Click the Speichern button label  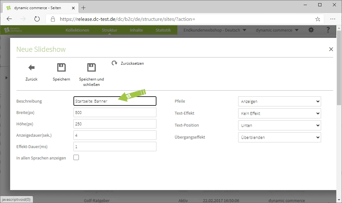pyautogui.click(x=61, y=79)
